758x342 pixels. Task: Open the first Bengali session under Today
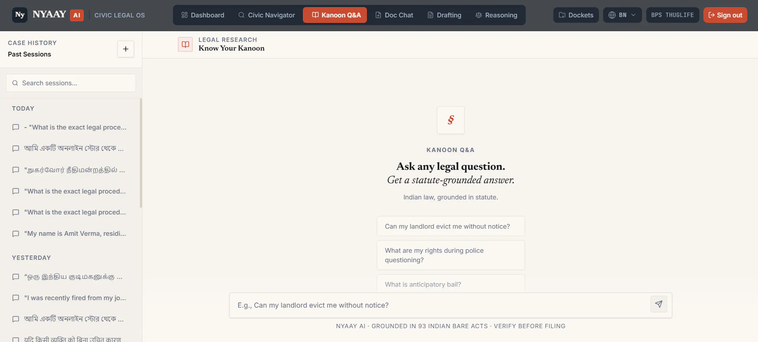coord(70,148)
